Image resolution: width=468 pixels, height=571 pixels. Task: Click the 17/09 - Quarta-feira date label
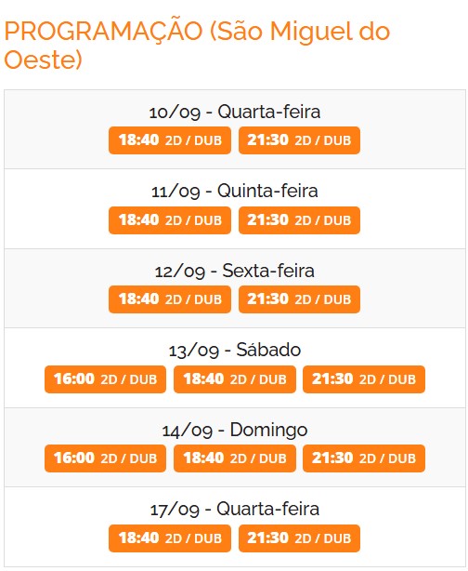click(235, 509)
